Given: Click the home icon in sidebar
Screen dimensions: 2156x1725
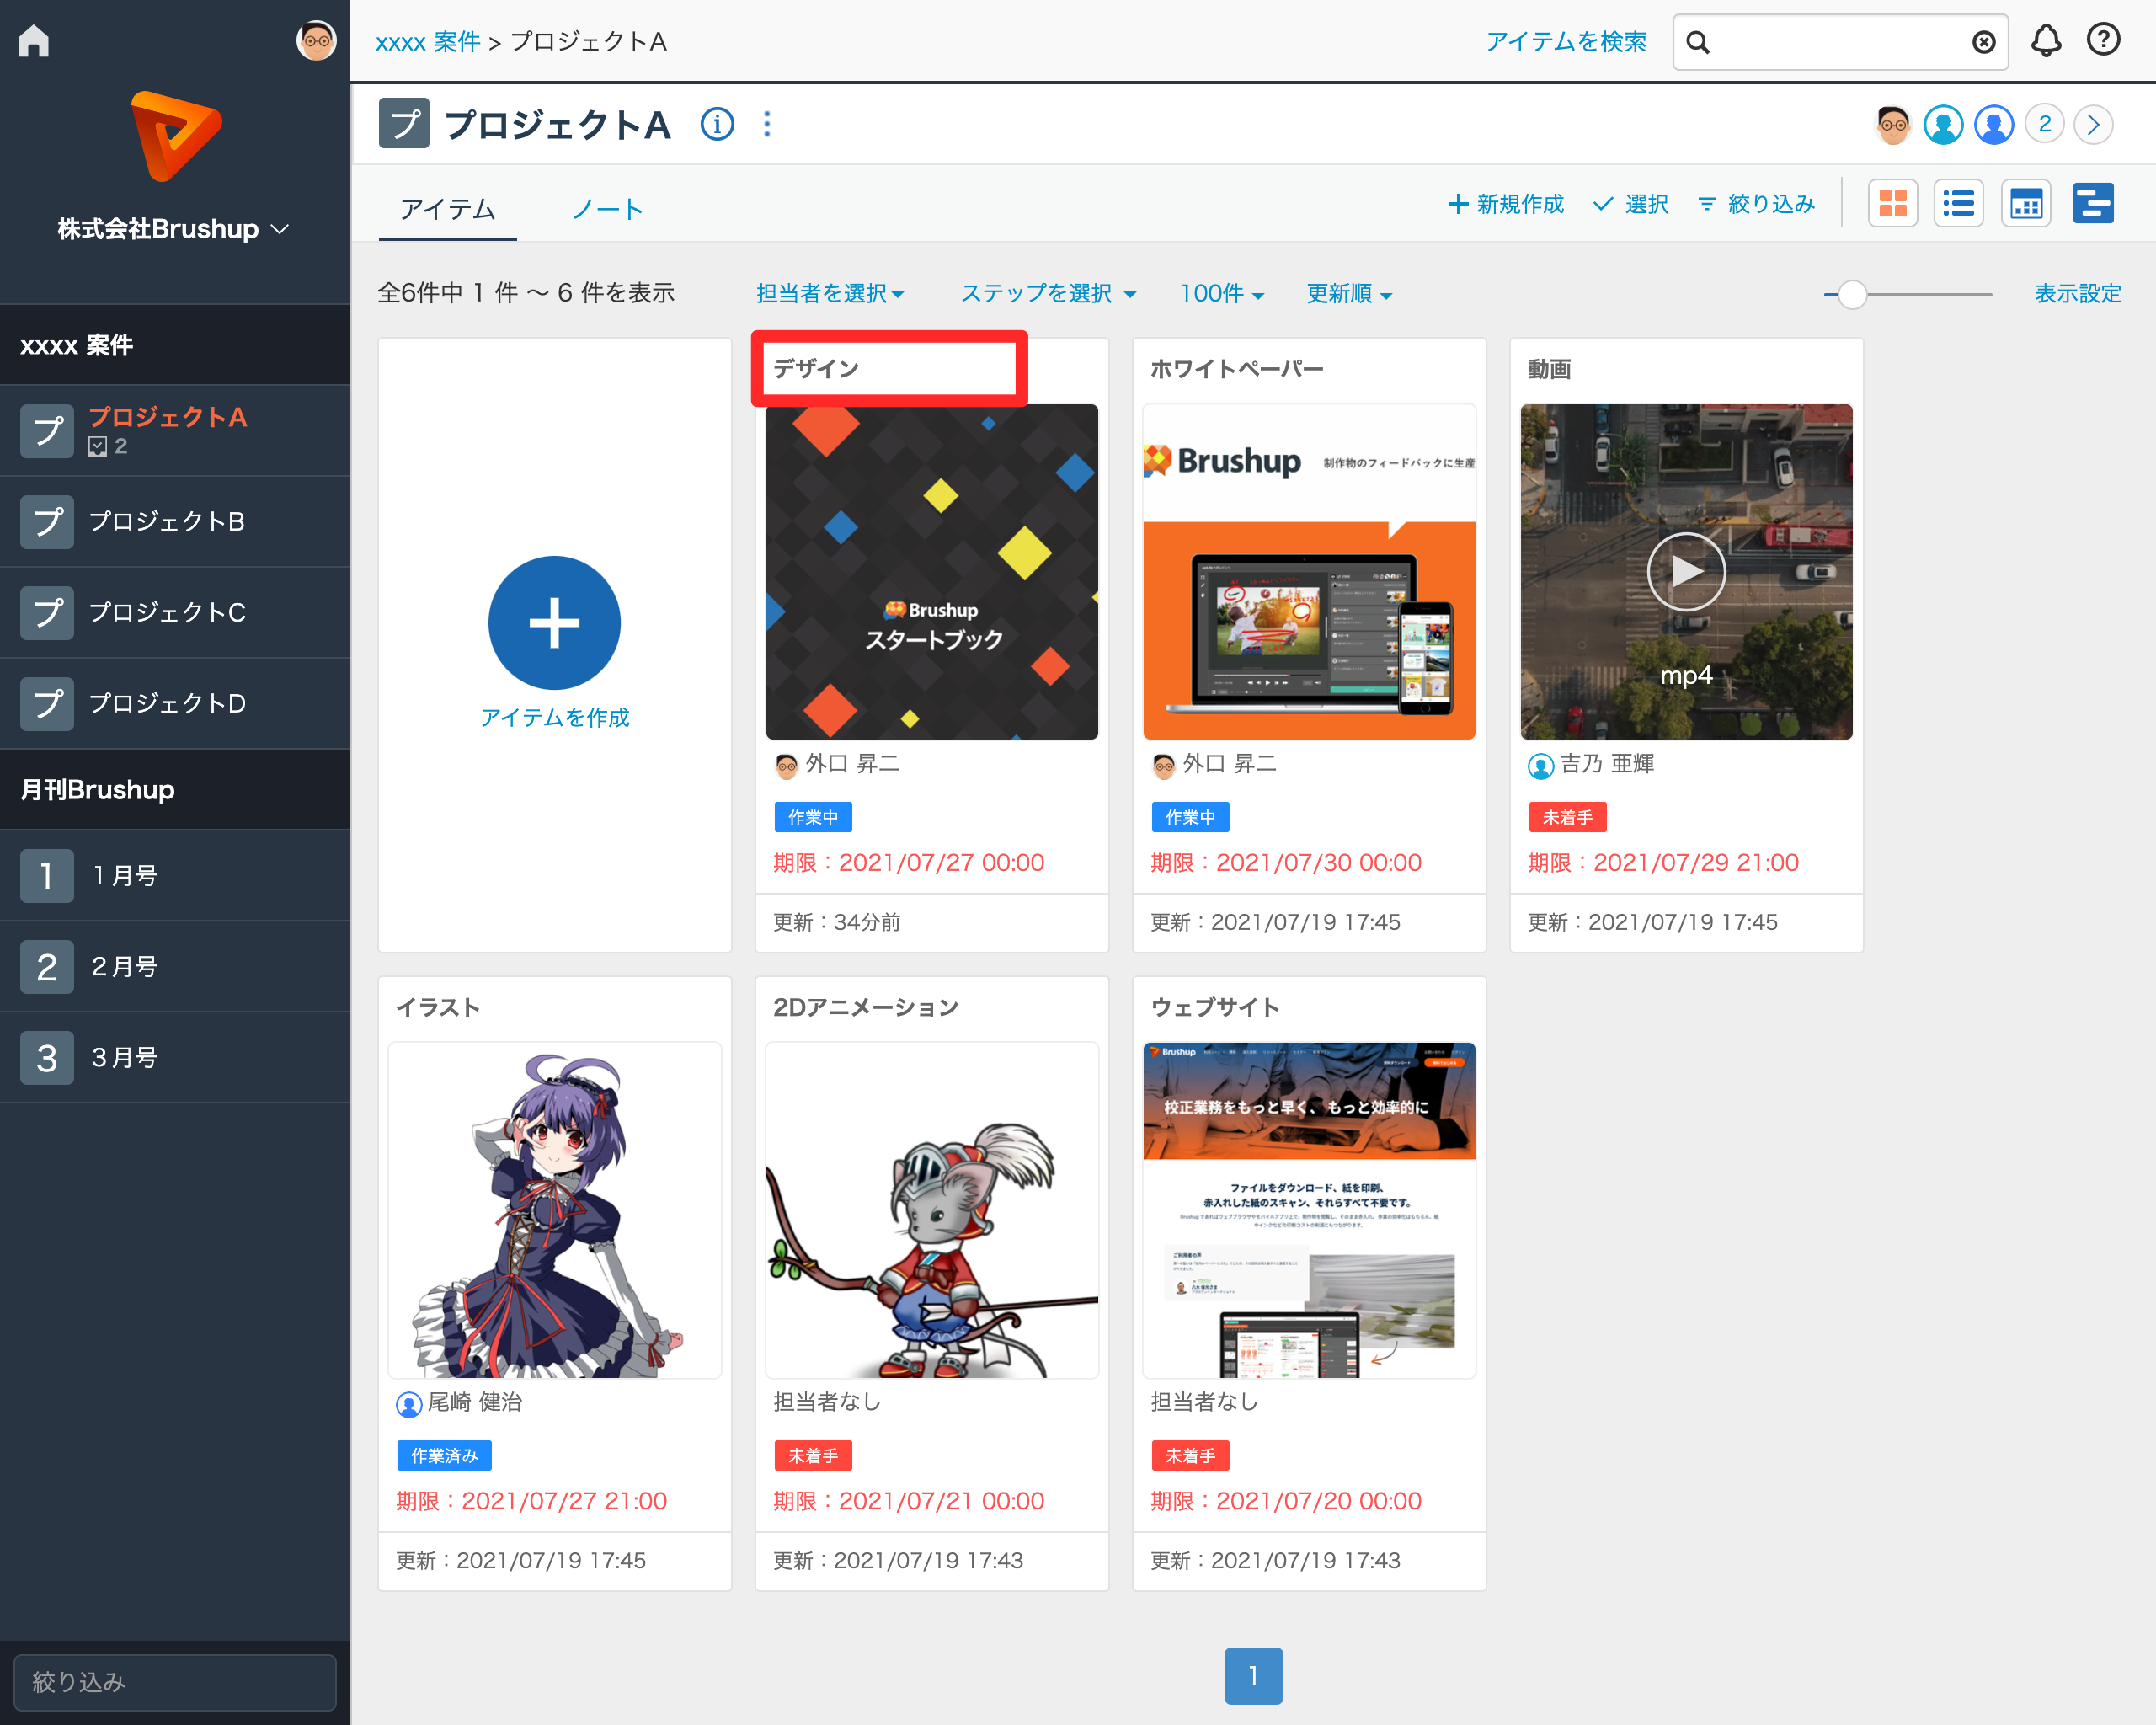Looking at the screenshot, I should pos(33,41).
